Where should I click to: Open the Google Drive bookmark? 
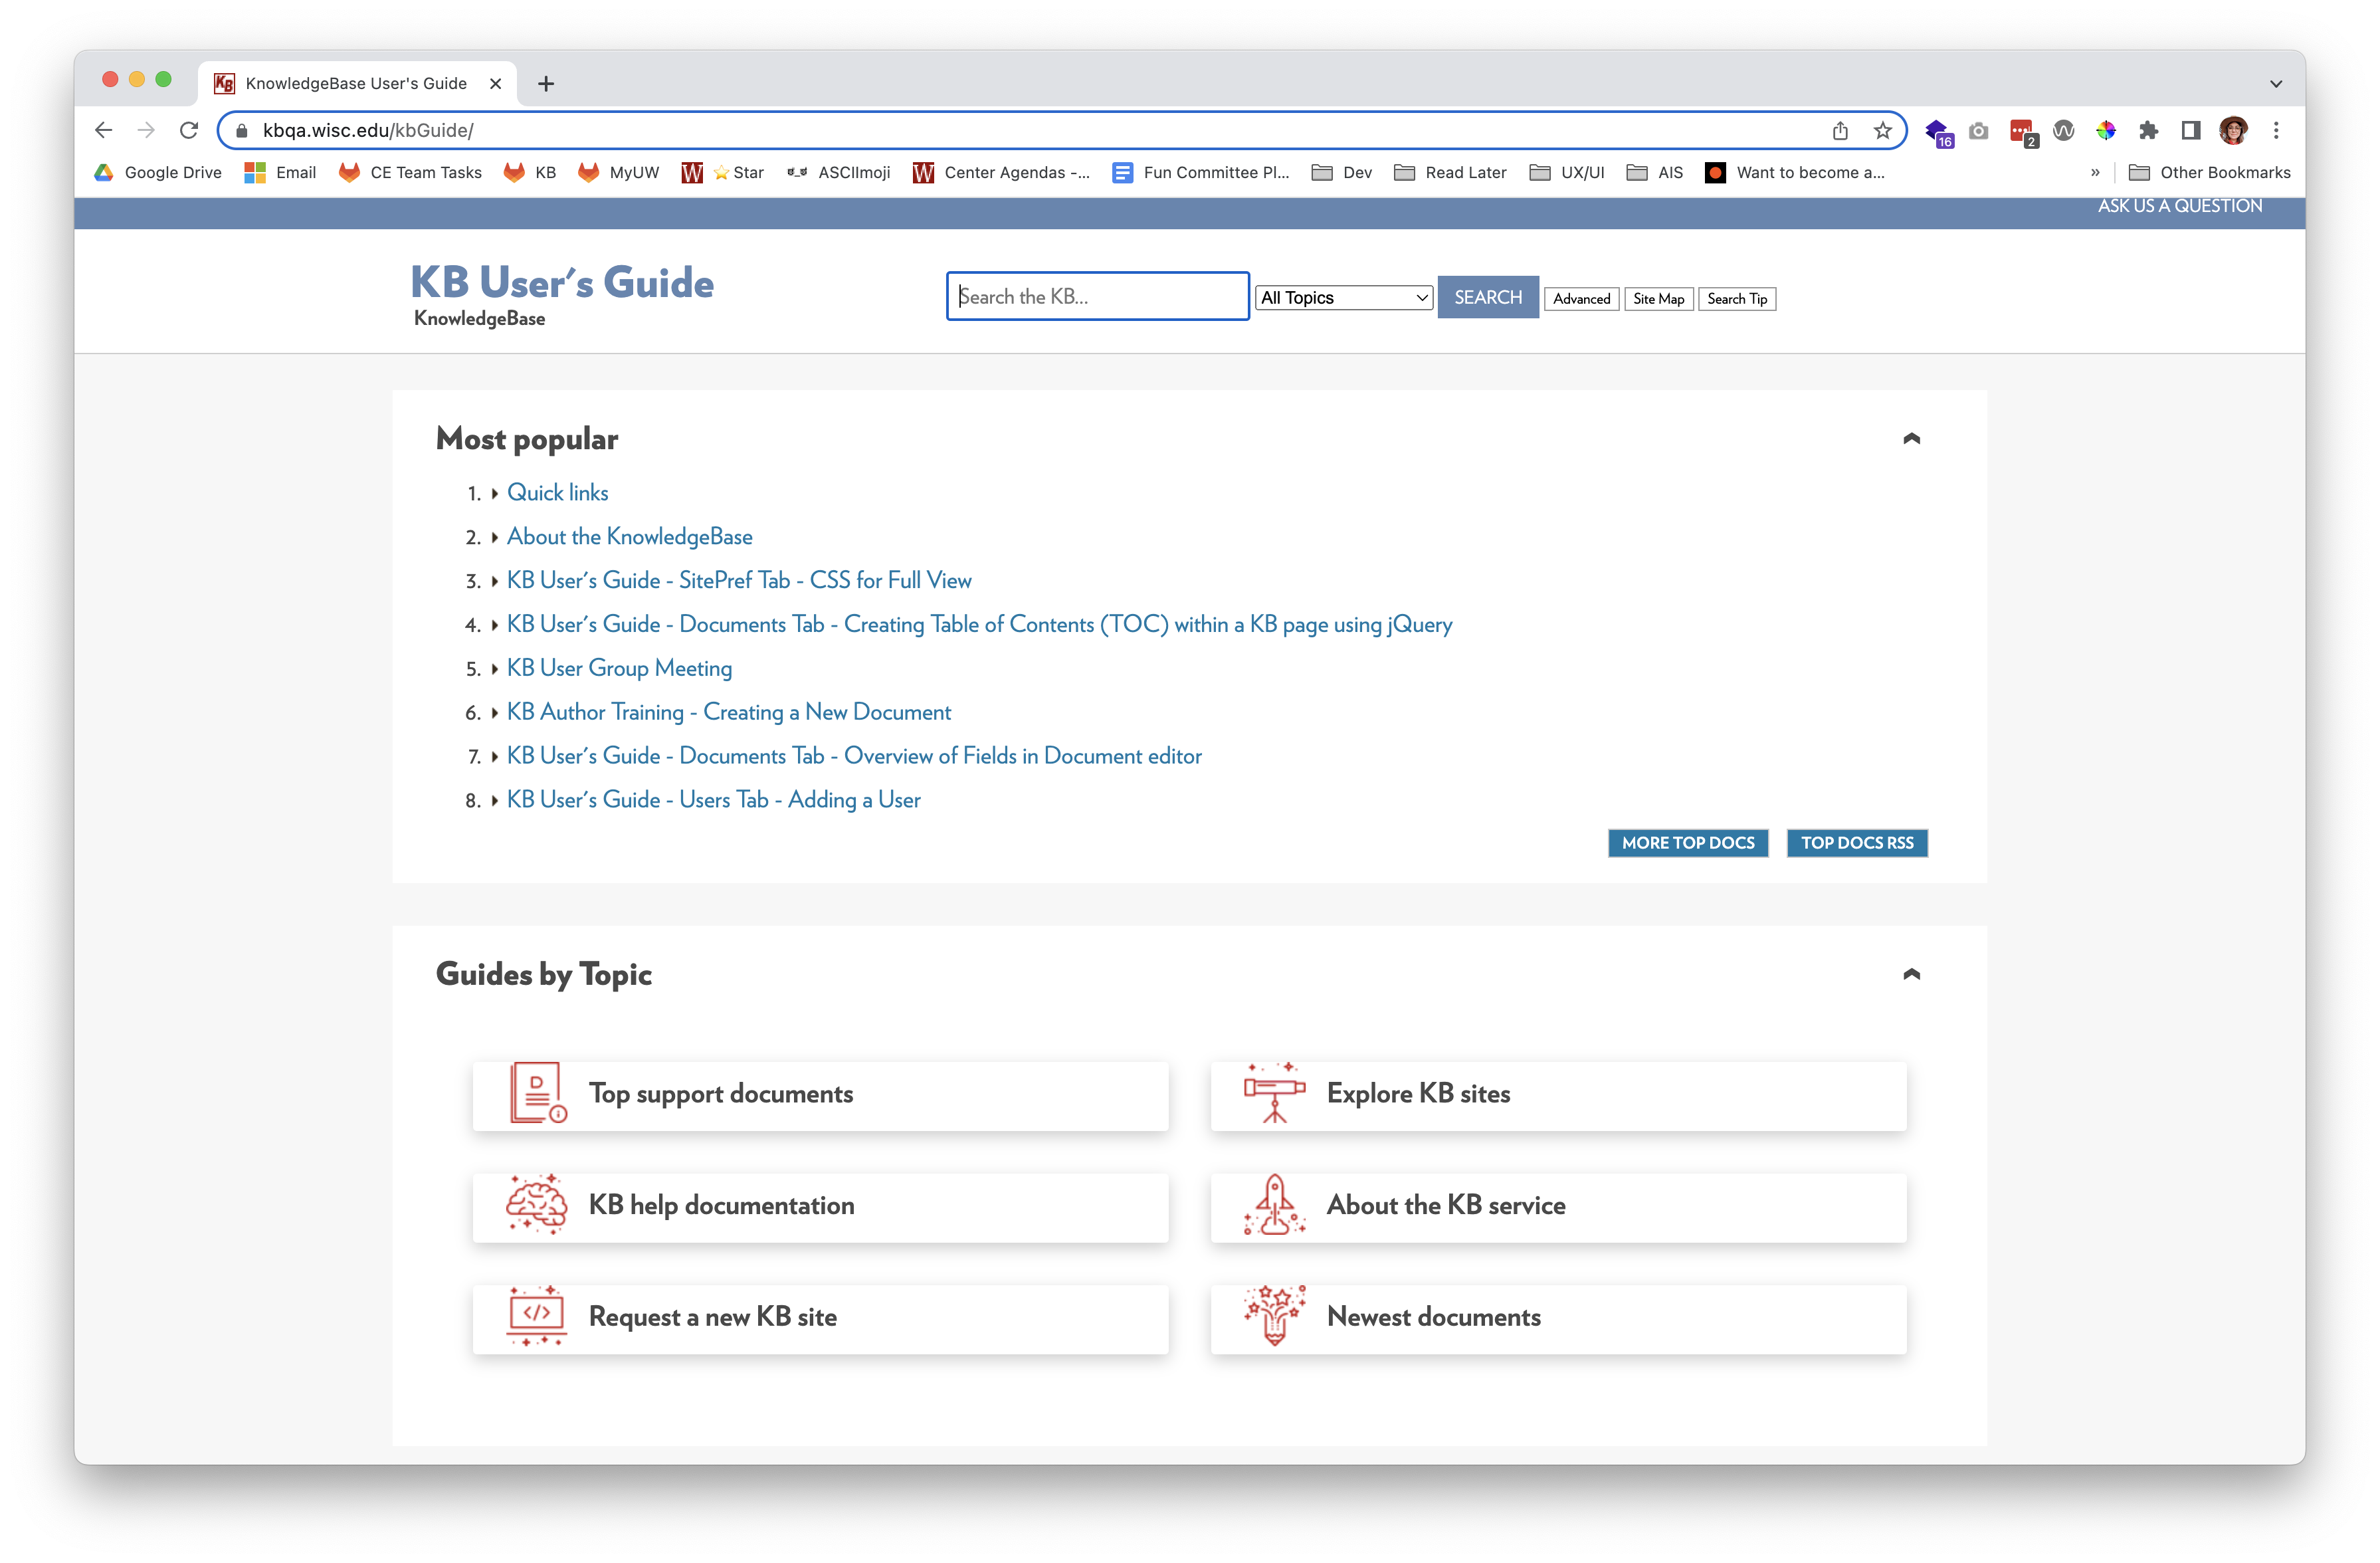tap(158, 172)
